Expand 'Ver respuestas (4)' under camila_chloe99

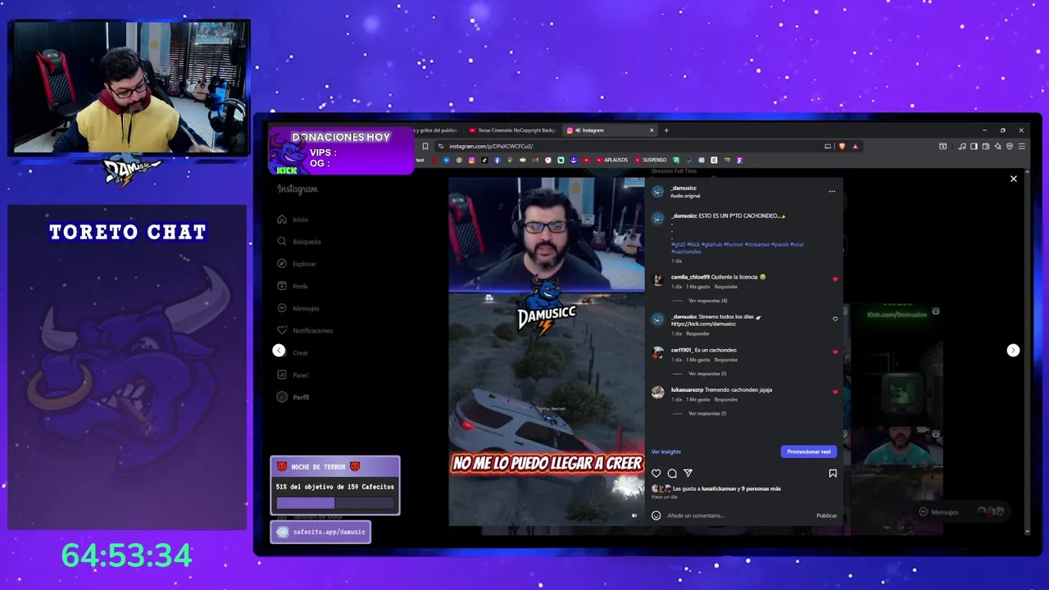tap(707, 301)
